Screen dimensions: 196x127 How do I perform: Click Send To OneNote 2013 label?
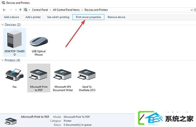tap(87, 88)
